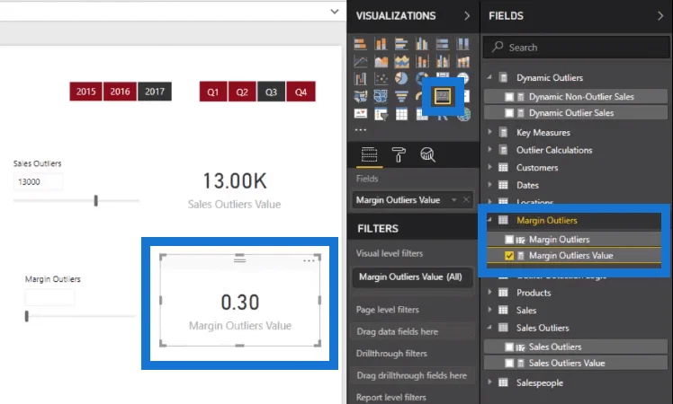This screenshot has width=673, height=404.
Task: Open the Format paint roller tab
Action: (399, 154)
